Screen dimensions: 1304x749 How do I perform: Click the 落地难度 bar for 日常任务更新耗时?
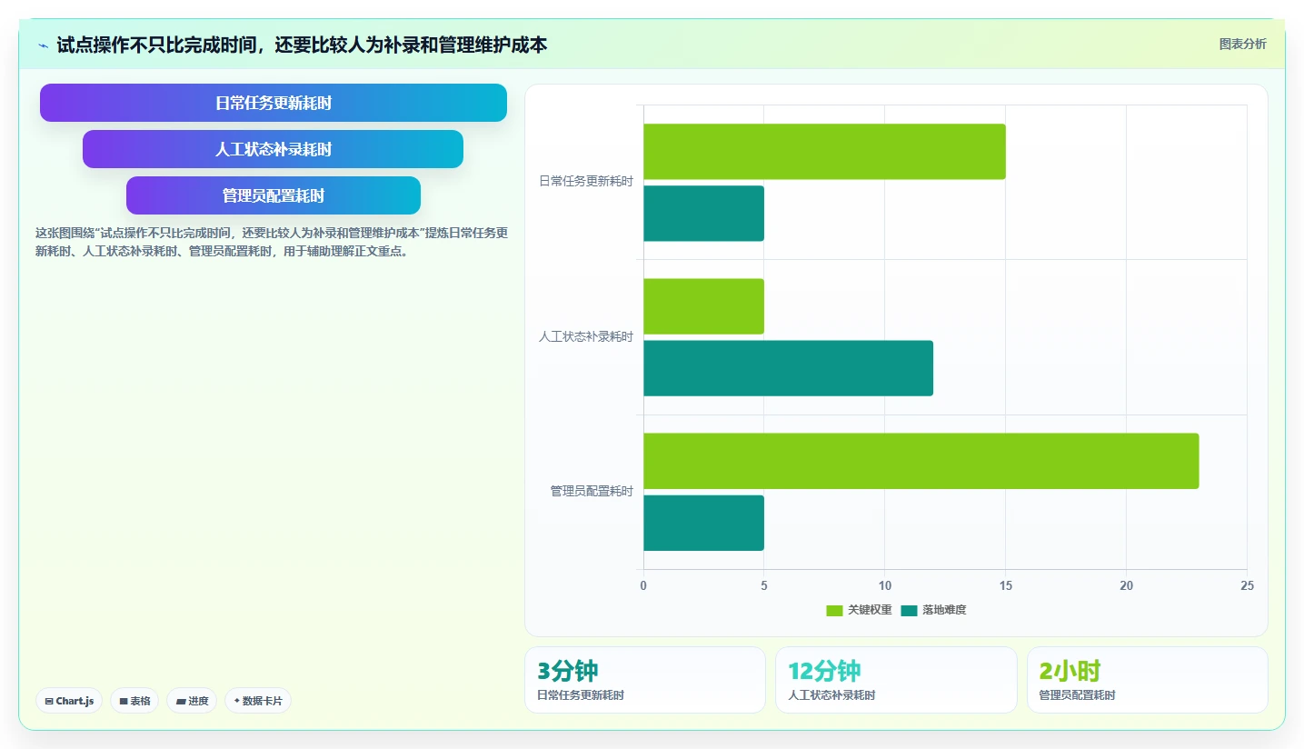point(703,214)
